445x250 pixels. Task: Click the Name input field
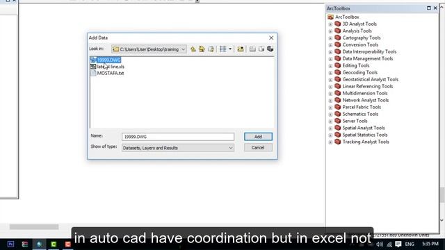click(x=178, y=137)
